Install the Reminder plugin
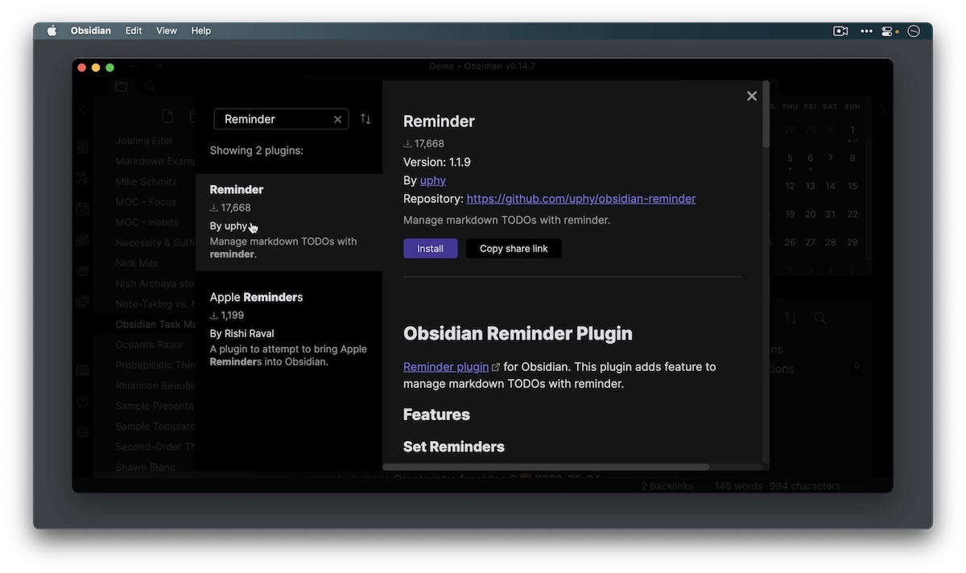 [x=431, y=249]
